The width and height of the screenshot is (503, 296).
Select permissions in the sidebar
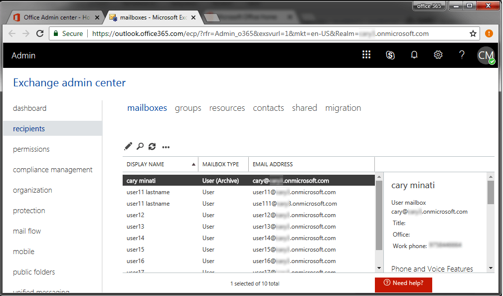(x=31, y=149)
